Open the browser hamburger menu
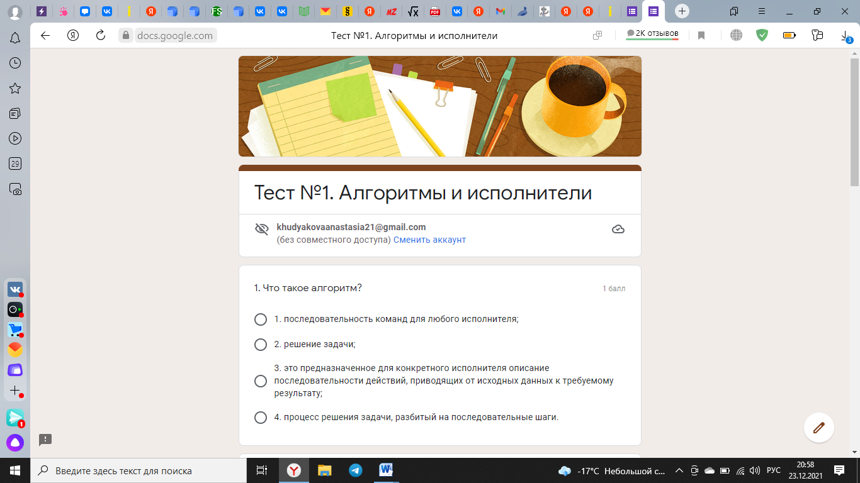Image resolution: width=860 pixels, height=483 pixels. (762, 11)
